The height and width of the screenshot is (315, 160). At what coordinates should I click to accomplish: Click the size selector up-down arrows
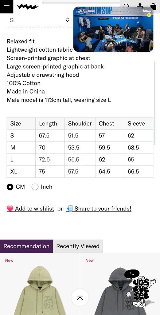(68, 20)
